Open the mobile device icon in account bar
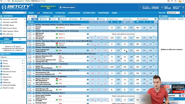Screen dimensions: 185x104 click(183, 7)
